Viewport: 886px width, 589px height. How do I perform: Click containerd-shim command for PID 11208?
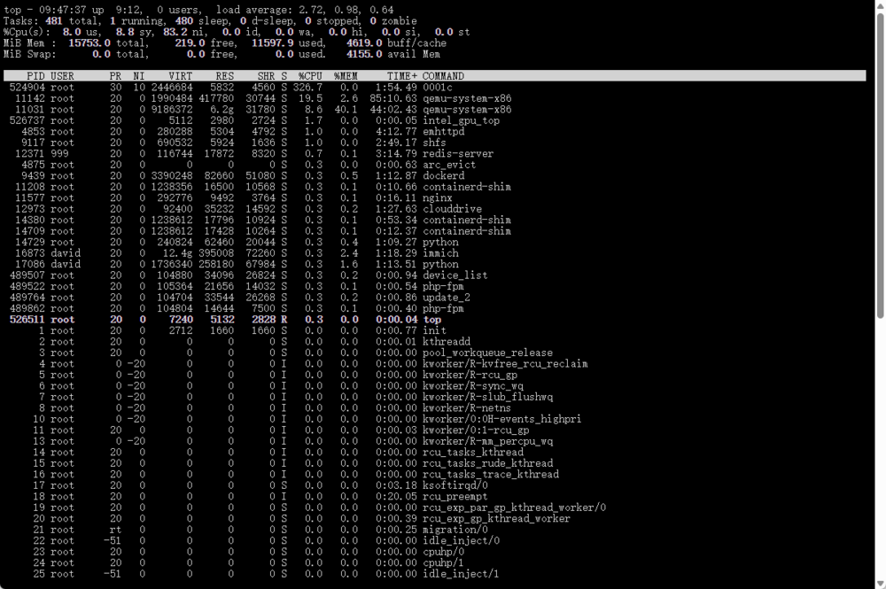467,186
